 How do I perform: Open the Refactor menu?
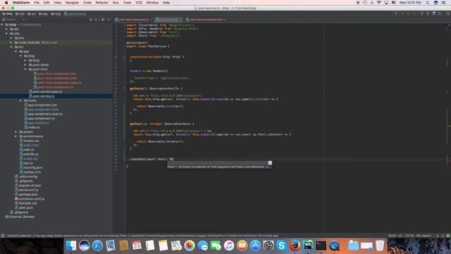tap(101, 3)
